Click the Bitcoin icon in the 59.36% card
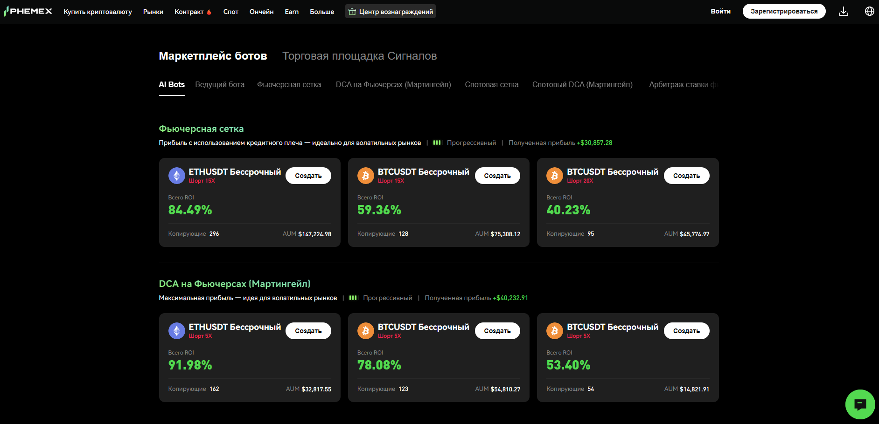 click(x=365, y=176)
